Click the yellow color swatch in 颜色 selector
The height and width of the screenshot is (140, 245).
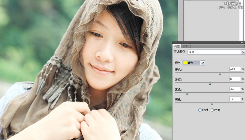[x=185, y=63]
